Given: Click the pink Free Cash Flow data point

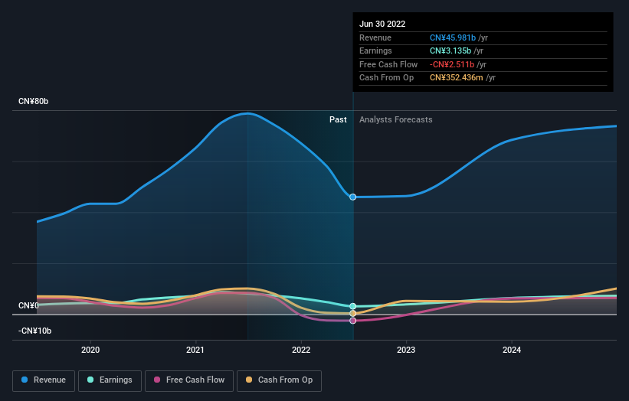Looking at the screenshot, I should pyautogui.click(x=352, y=321).
